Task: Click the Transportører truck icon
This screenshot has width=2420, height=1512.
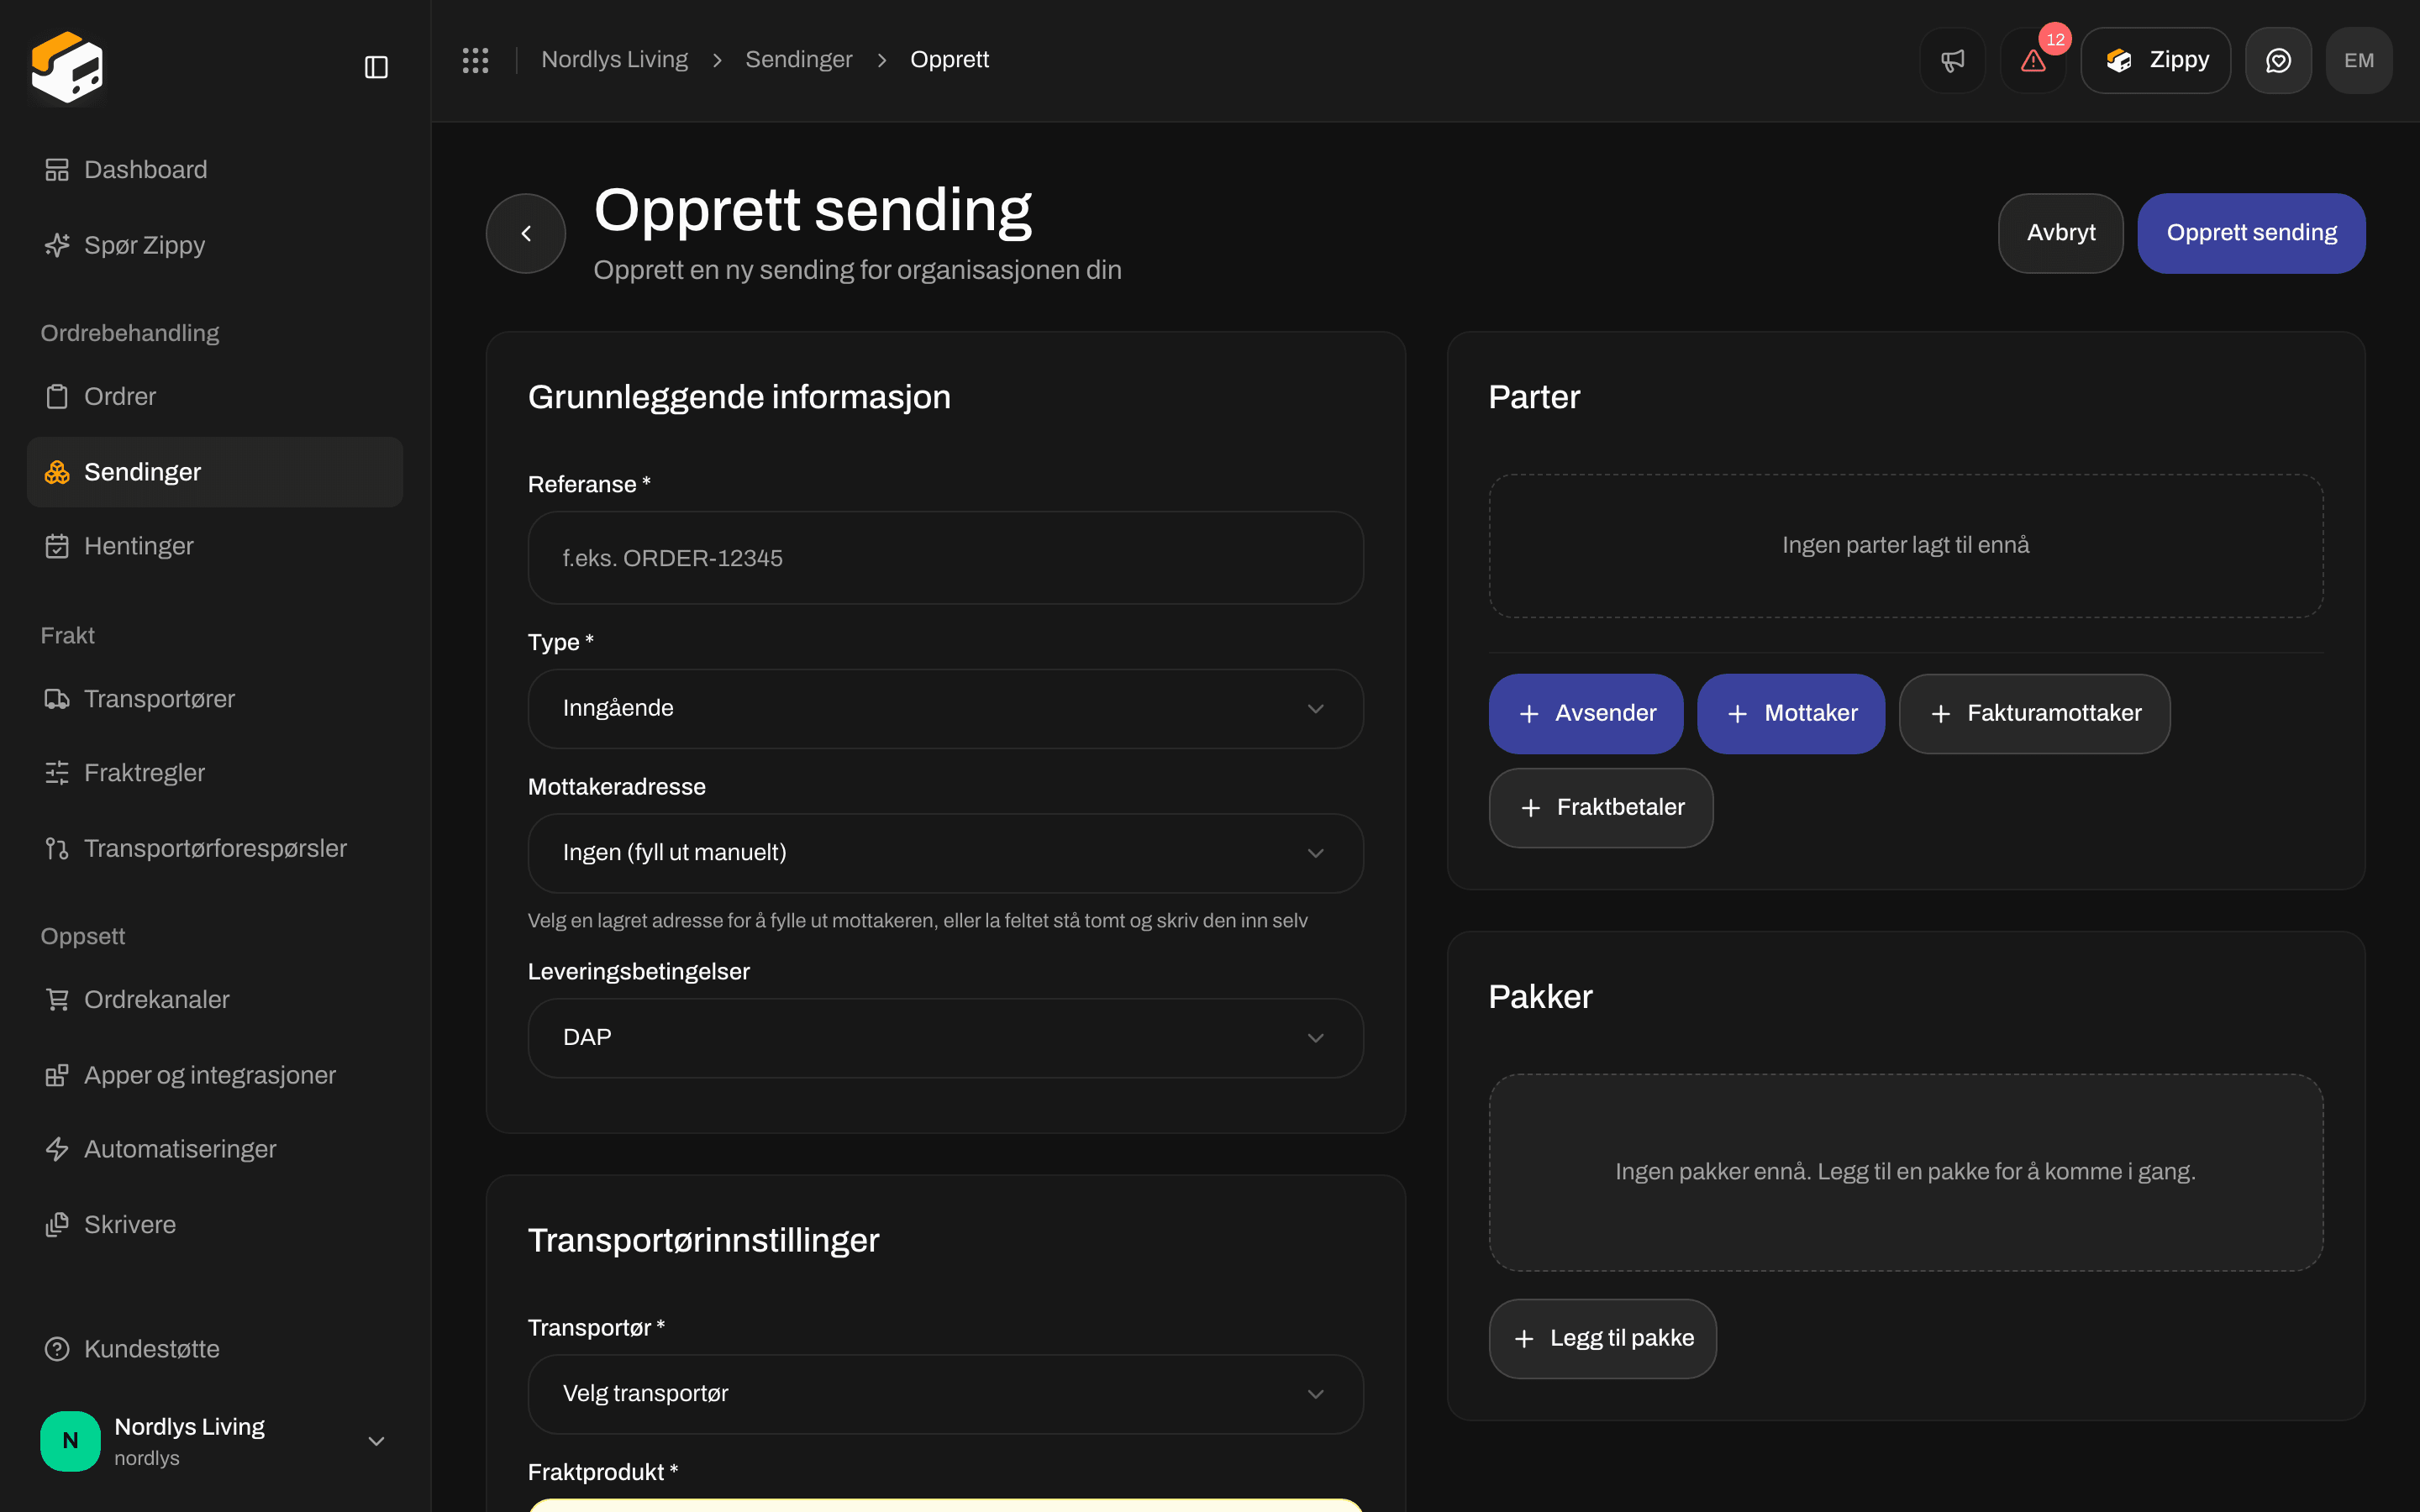Action: [x=57, y=699]
